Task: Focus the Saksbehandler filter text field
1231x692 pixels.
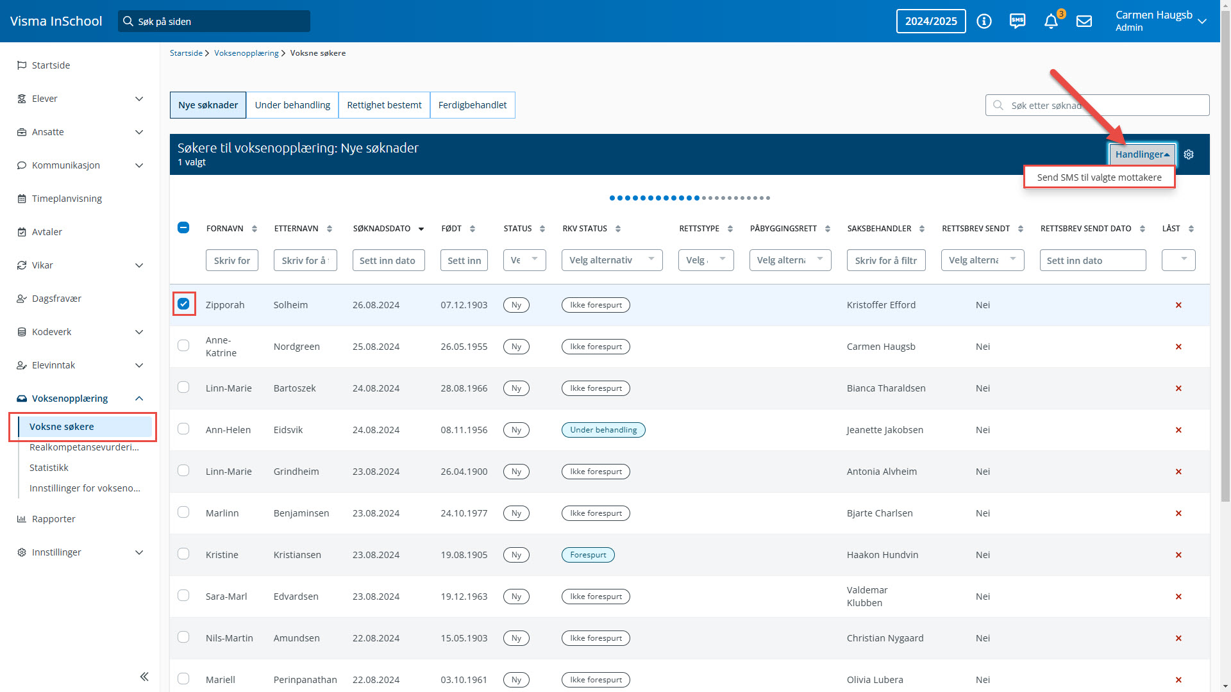Action: 886,260
